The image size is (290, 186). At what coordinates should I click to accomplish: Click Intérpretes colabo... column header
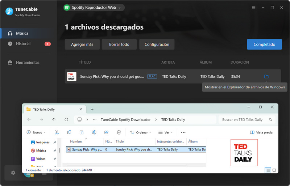pyautogui.click(x=170, y=141)
